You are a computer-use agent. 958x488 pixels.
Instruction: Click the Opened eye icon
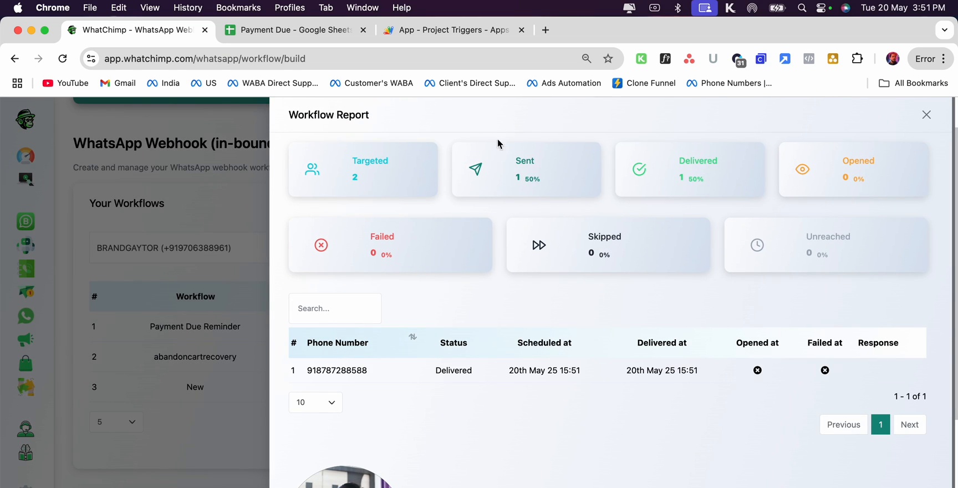[802, 169]
